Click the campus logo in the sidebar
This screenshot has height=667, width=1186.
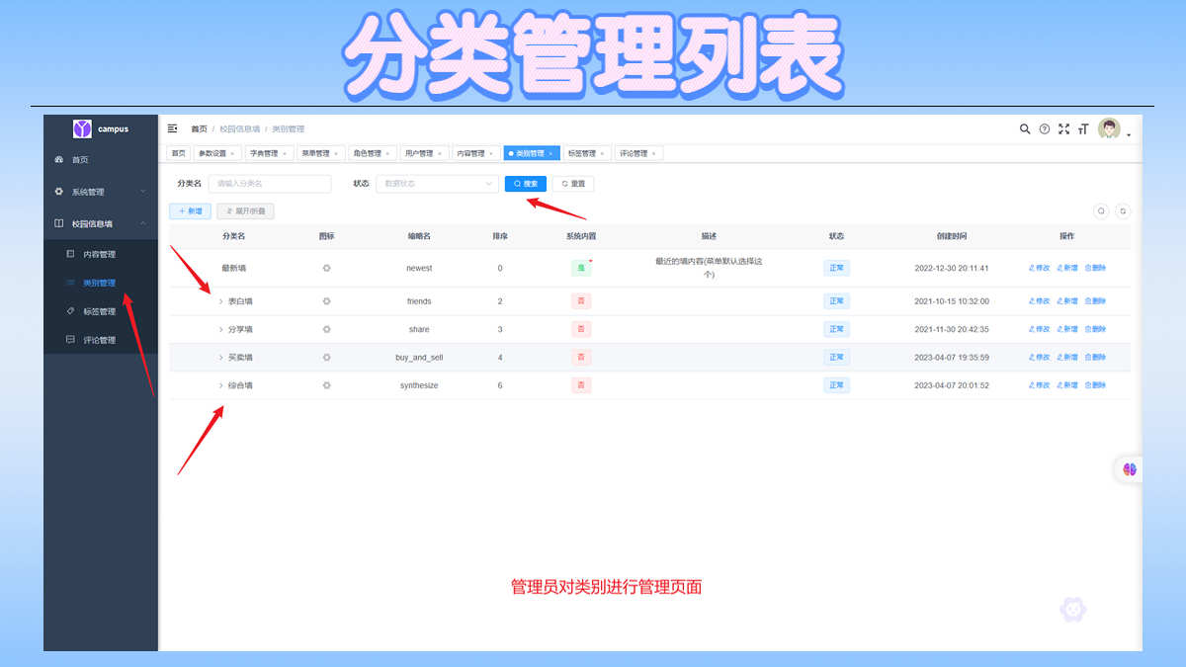pyautogui.click(x=82, y=128)
